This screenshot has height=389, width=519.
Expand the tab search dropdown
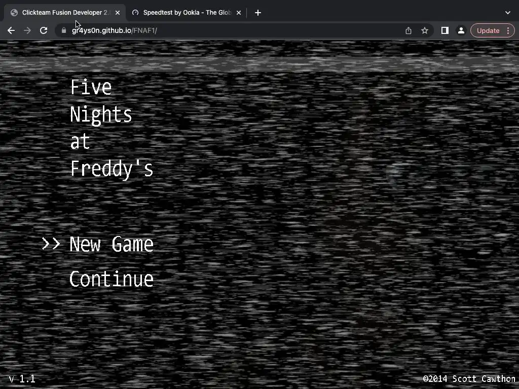(x=508, y=13)
